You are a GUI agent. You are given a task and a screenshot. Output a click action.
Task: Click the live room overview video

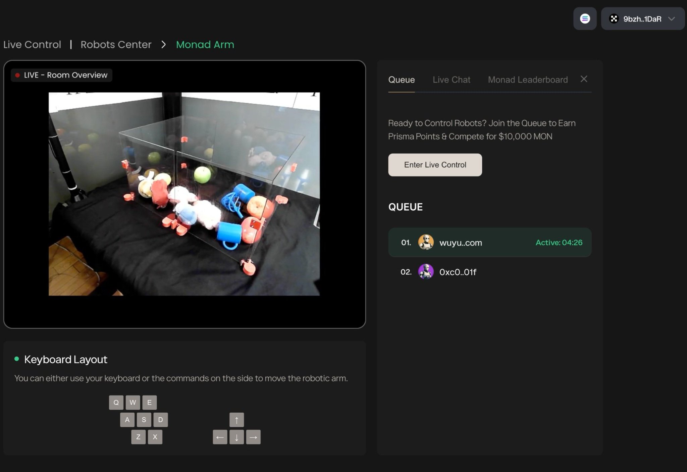[184, 194]
